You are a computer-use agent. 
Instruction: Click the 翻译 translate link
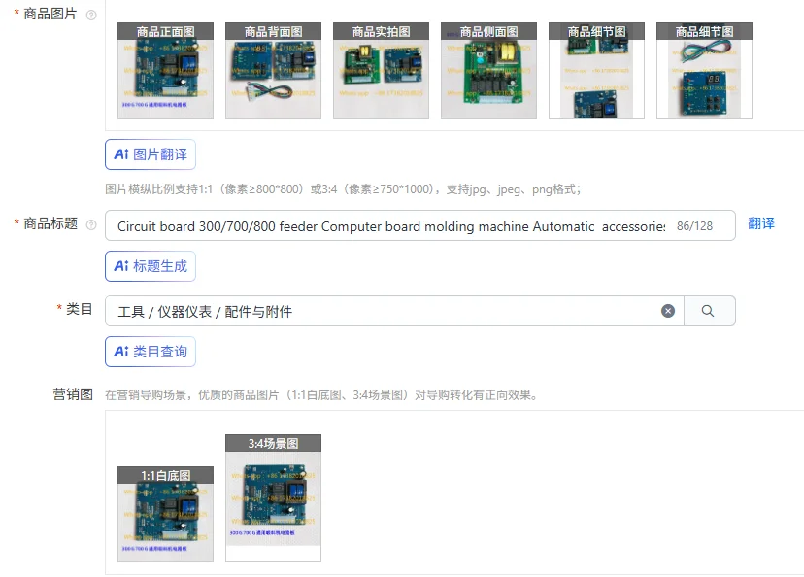pos(761,223)
